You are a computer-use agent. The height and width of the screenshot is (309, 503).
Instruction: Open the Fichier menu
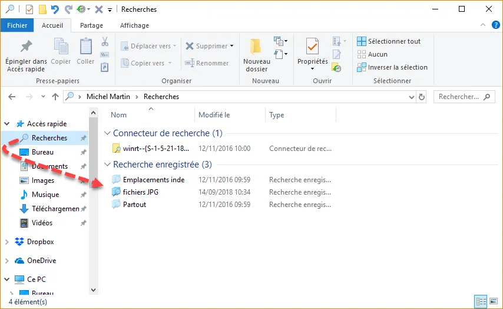click(x=17, y=25)
